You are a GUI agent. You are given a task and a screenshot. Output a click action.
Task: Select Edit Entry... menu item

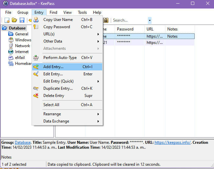pyautogui.click(x=67, y=74)
